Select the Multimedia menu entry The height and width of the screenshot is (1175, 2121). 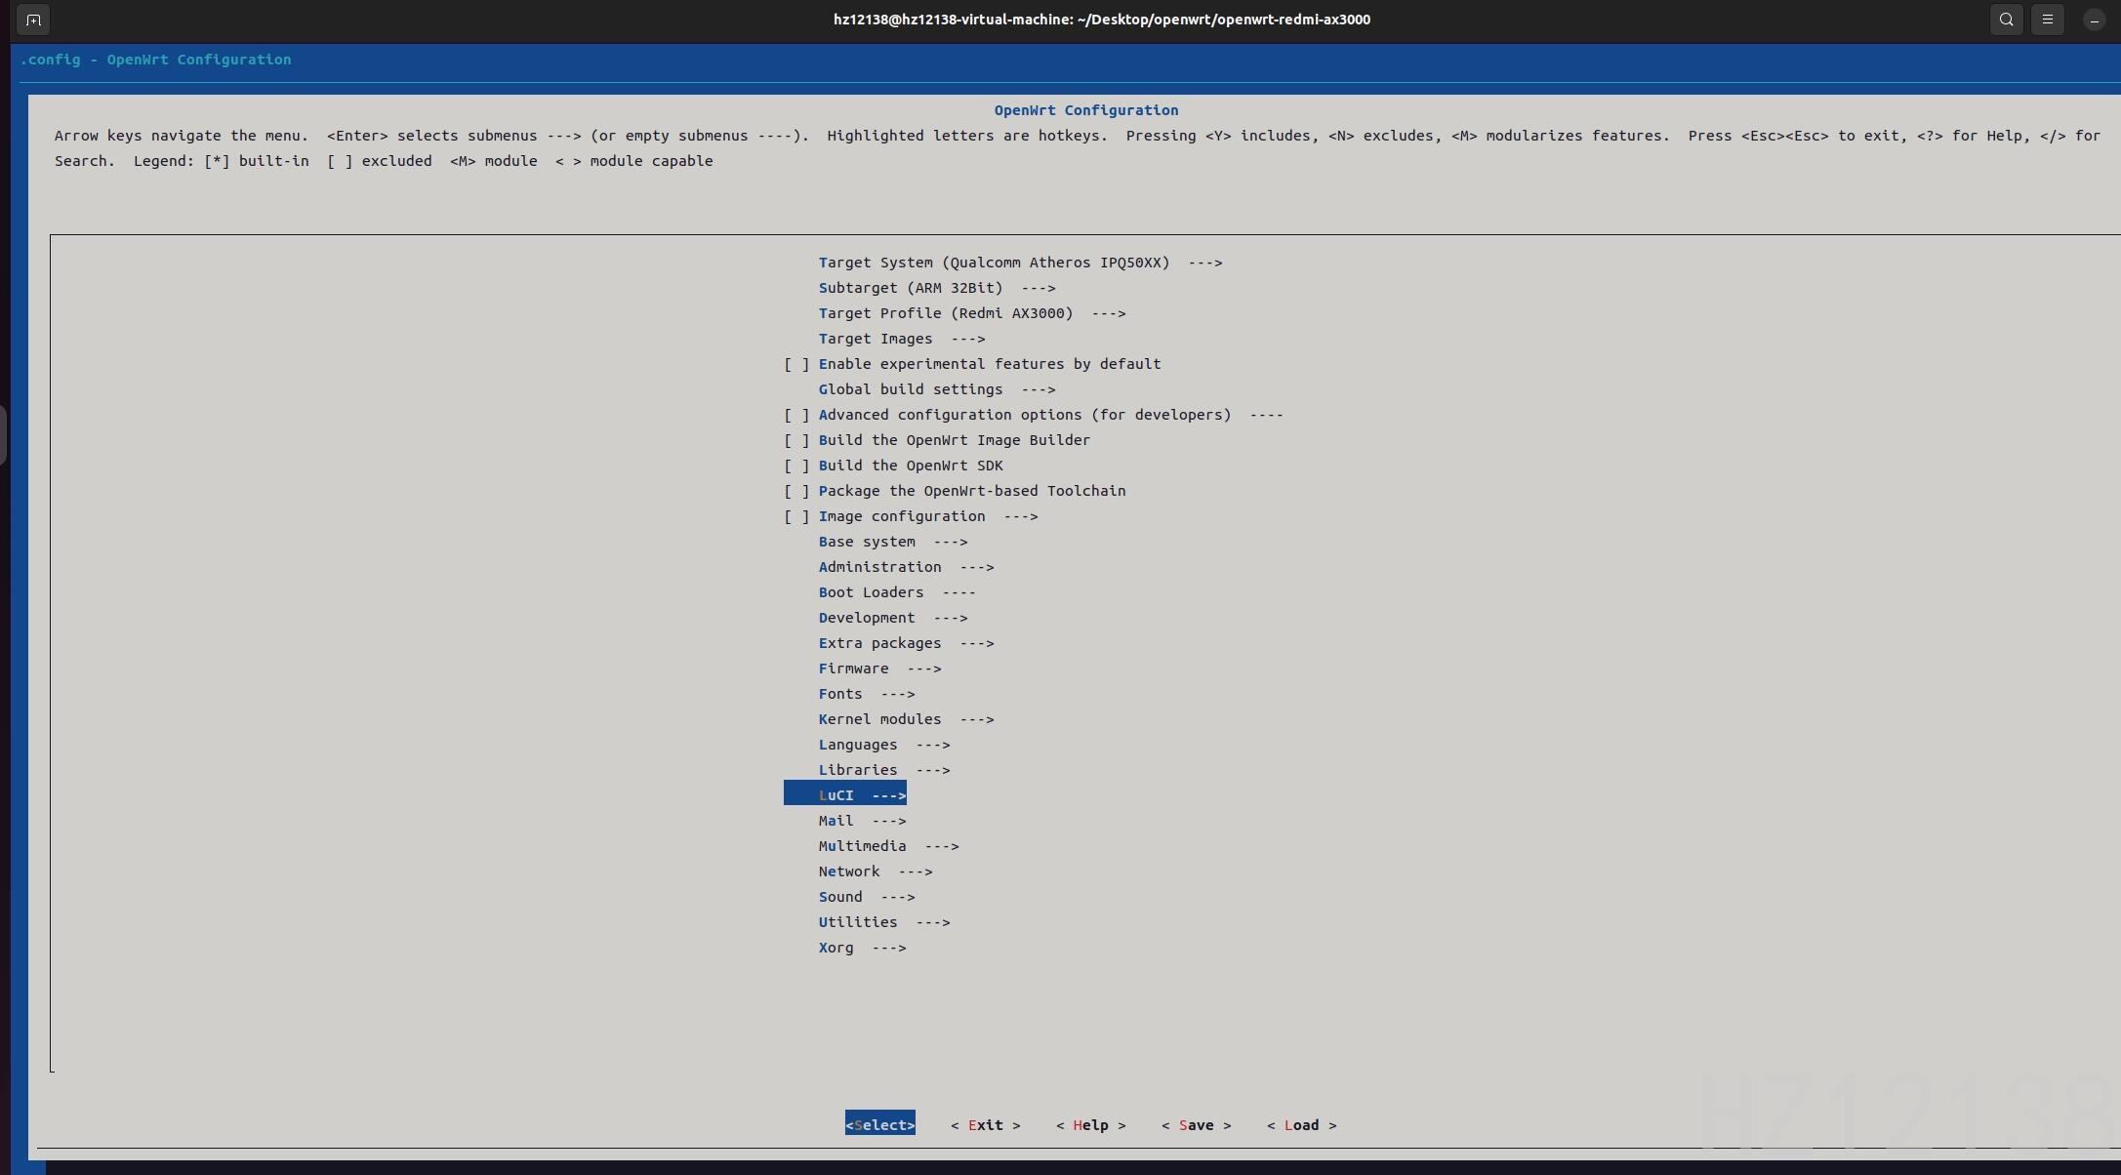888,846
